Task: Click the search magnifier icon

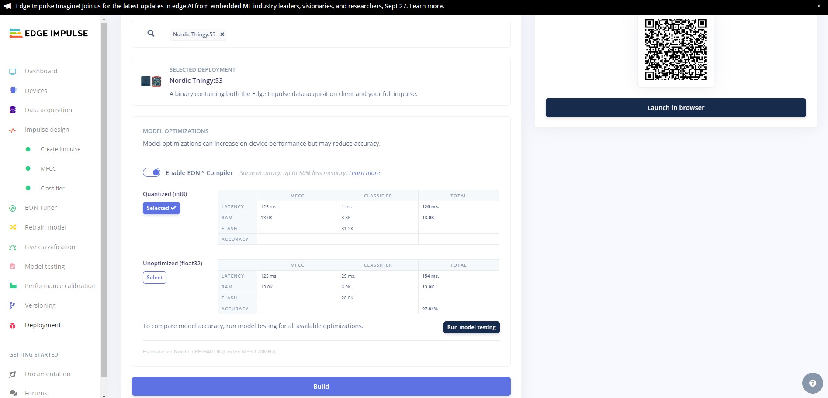Action: point(151,33)
